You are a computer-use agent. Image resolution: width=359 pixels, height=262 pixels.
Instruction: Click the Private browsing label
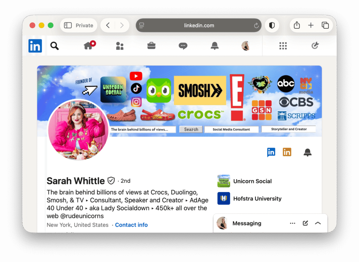84,26
